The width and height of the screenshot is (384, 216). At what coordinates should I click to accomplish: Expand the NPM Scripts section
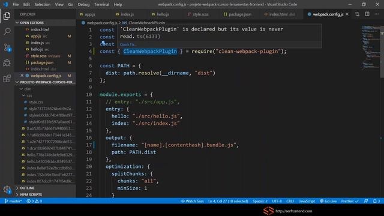(x=45, y=194)
